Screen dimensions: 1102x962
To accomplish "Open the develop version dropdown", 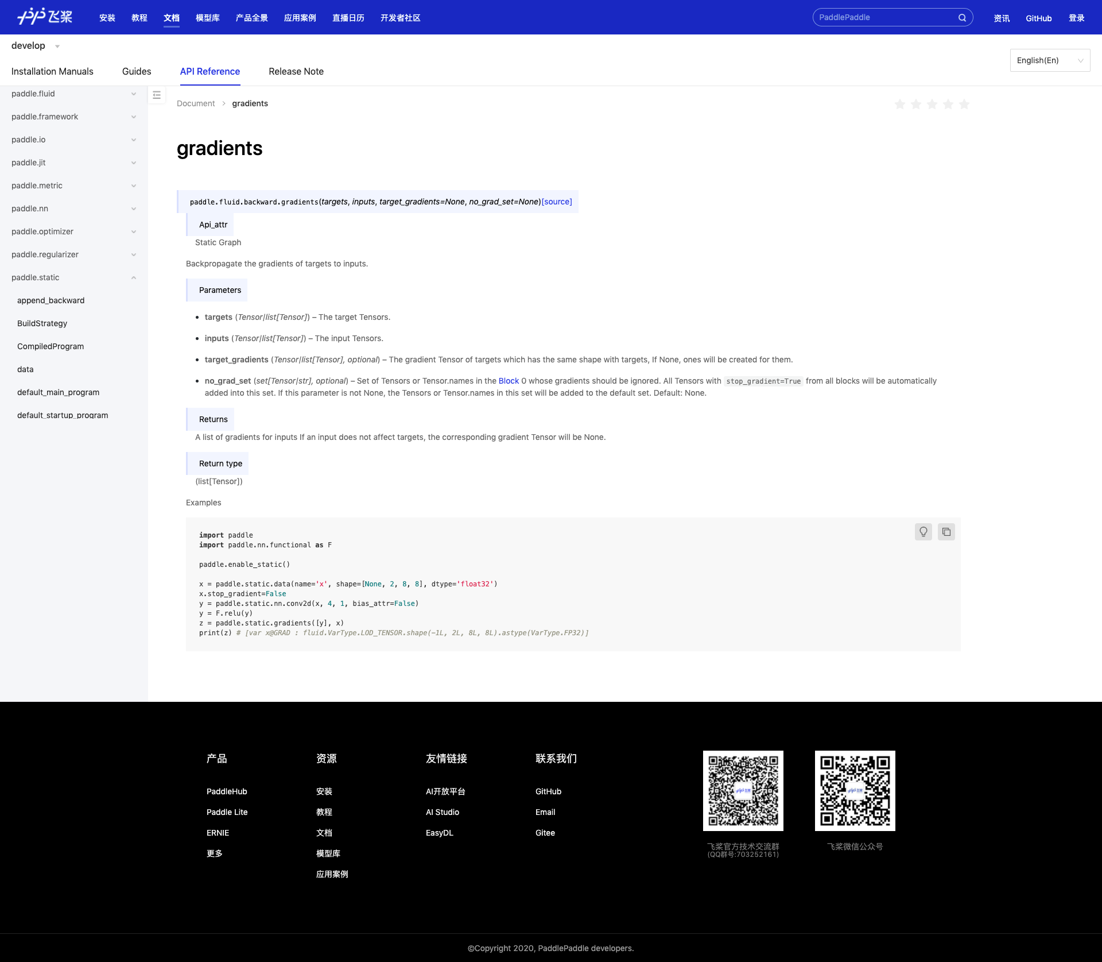I will click(36, 46).
